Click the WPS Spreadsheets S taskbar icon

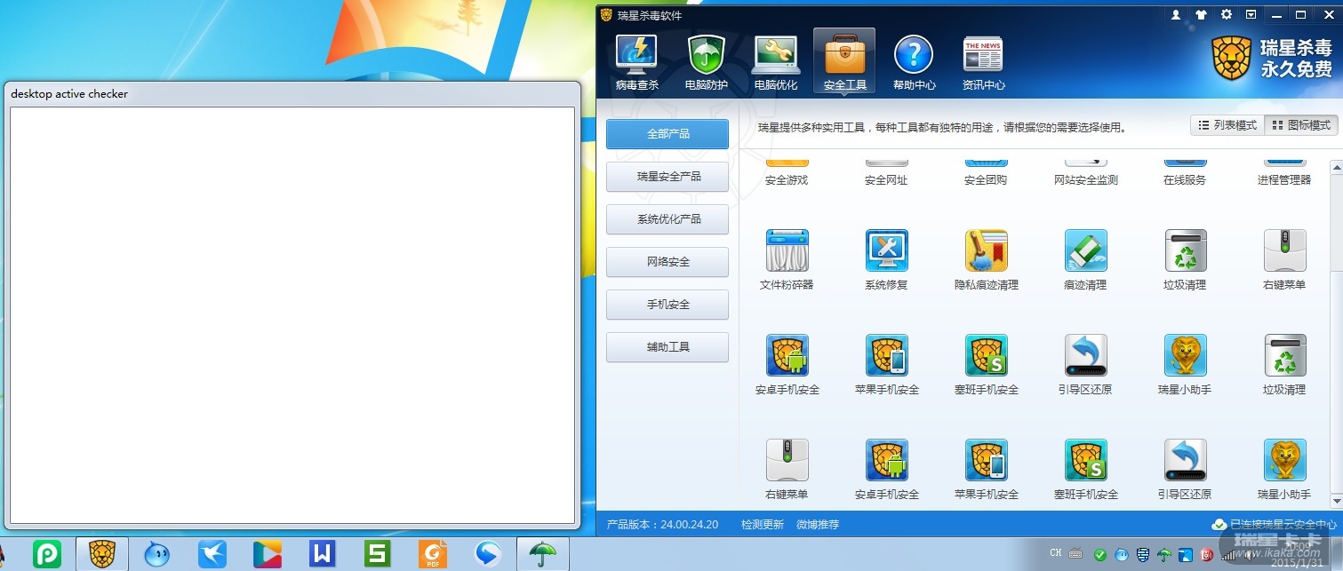click(378, 554)
